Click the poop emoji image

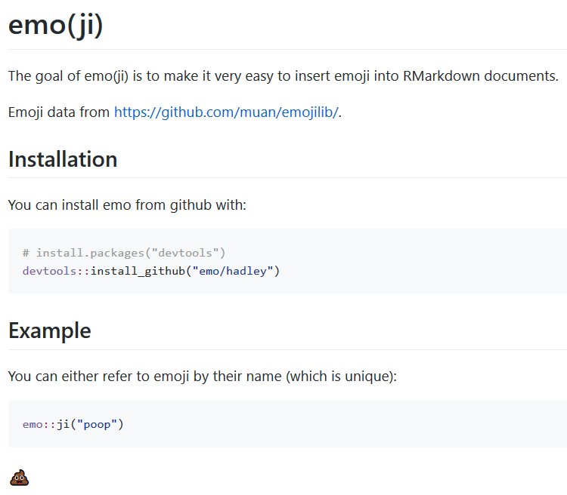tap(19, 478)
